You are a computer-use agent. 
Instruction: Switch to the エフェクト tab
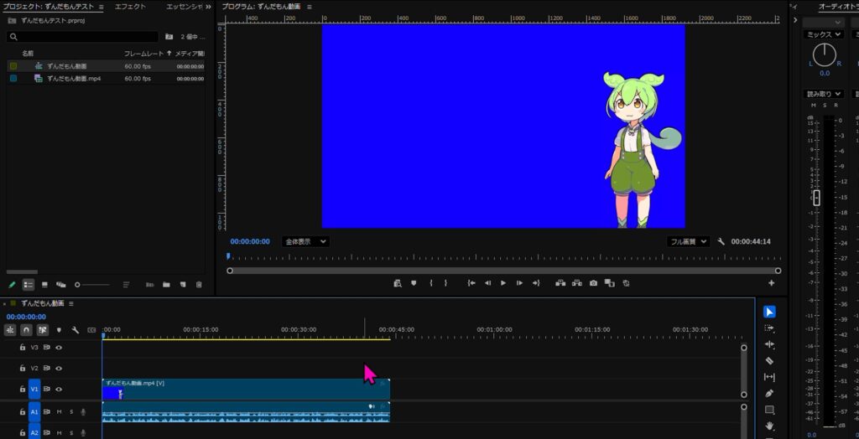click(130, 7)
